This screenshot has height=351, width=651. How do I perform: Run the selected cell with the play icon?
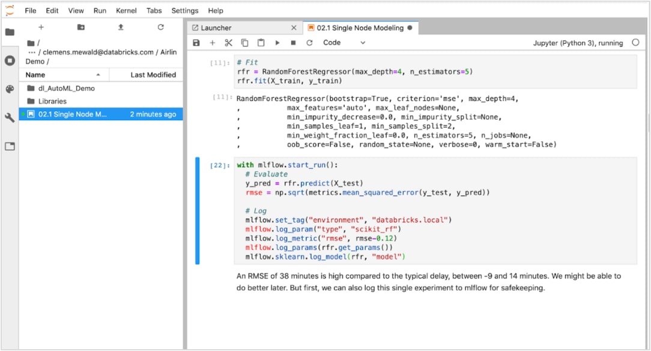tap(277, 43)
